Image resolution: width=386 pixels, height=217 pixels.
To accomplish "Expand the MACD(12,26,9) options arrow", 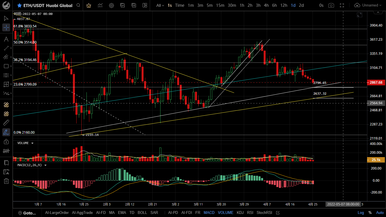I will [45, 165].
